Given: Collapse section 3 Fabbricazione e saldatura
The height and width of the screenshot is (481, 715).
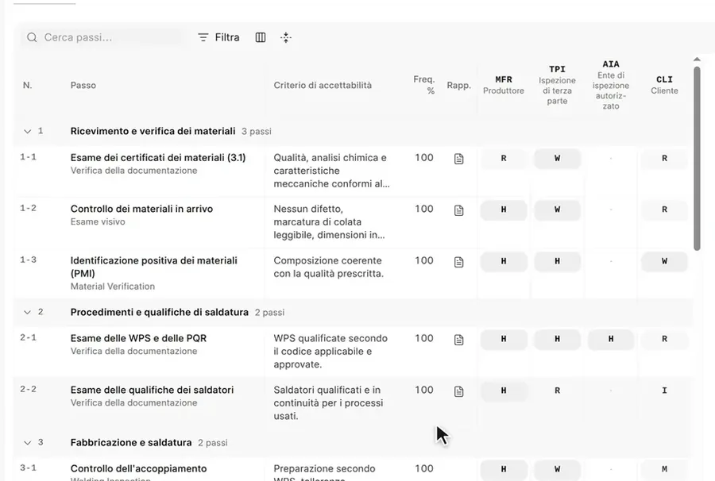Looking at the screenshot, I should pyautogui.click(x=27, y=443).
